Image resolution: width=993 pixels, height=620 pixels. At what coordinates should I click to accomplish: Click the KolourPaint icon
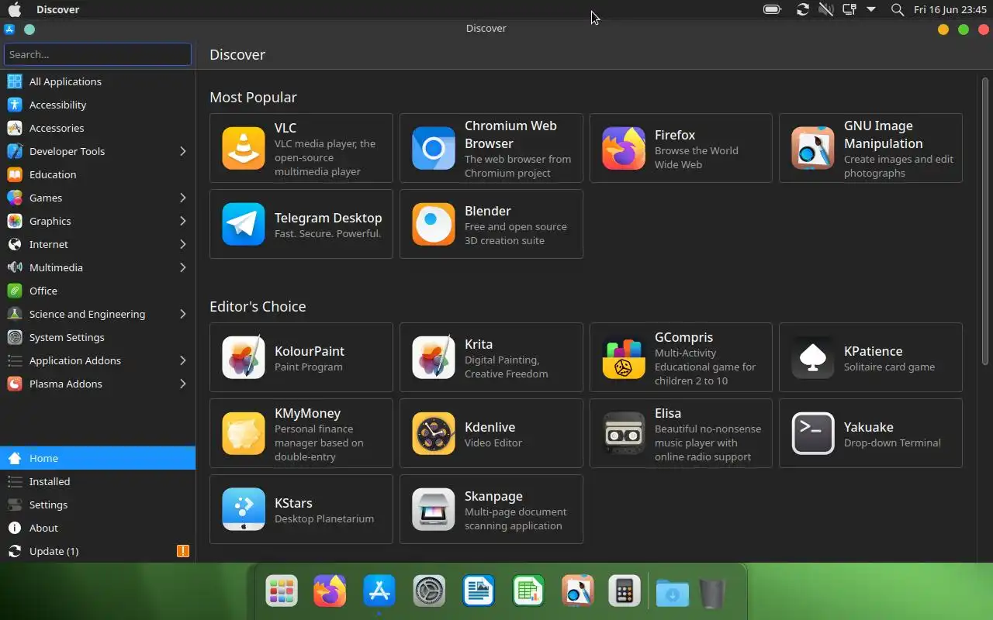coord(244,357)
